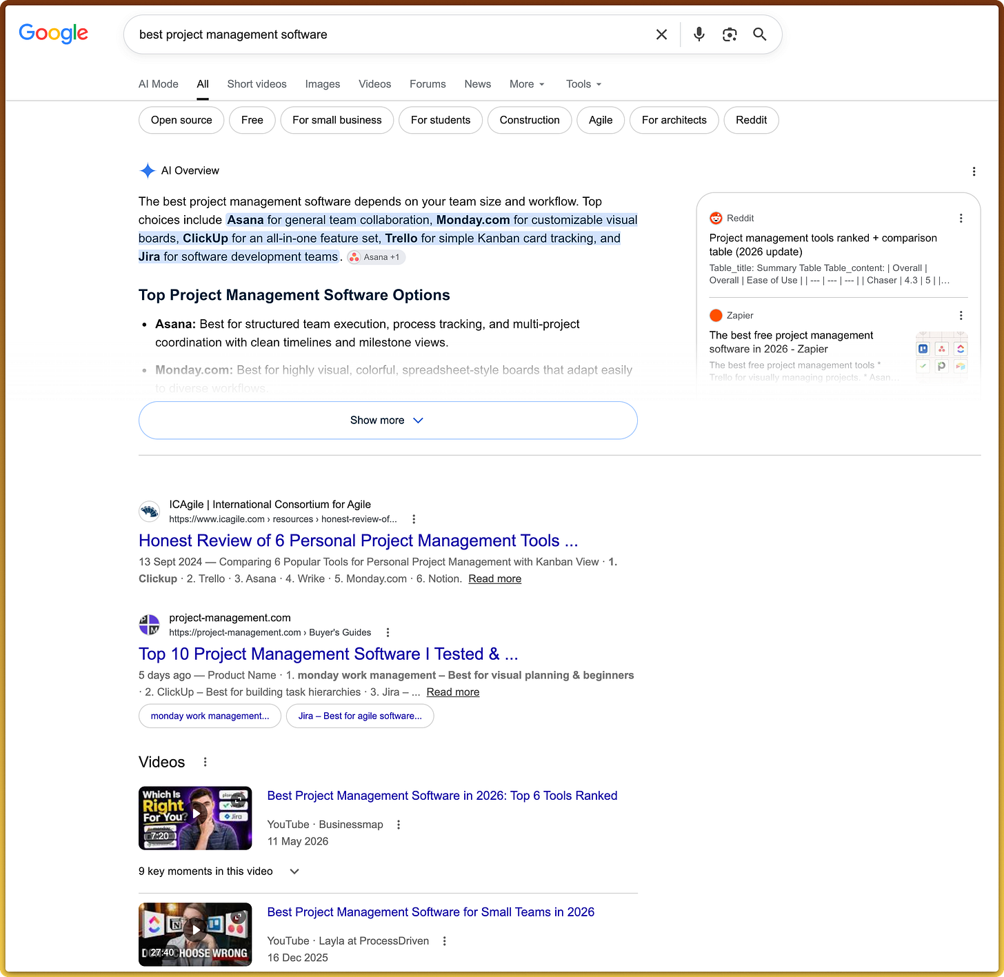
Task: Apply the Construction filter chip
Action: 530,120
